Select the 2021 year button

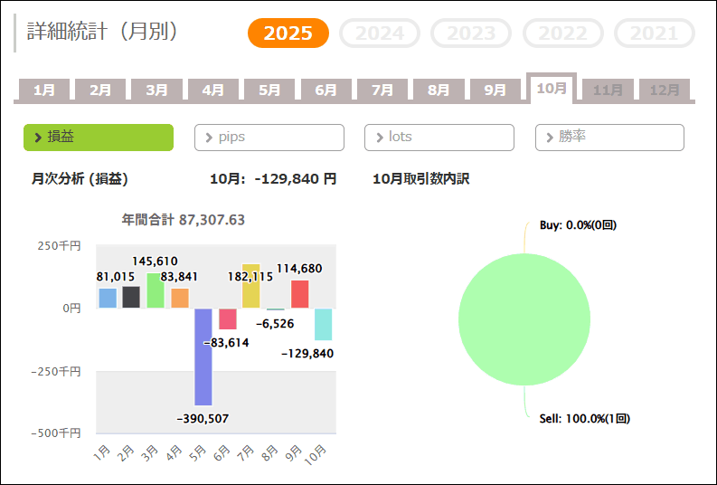coord(654,33)
